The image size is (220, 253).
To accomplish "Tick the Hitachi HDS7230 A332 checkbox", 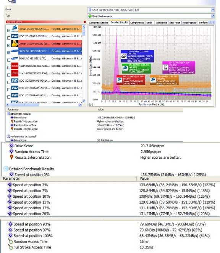I will [x=9, y=67].
